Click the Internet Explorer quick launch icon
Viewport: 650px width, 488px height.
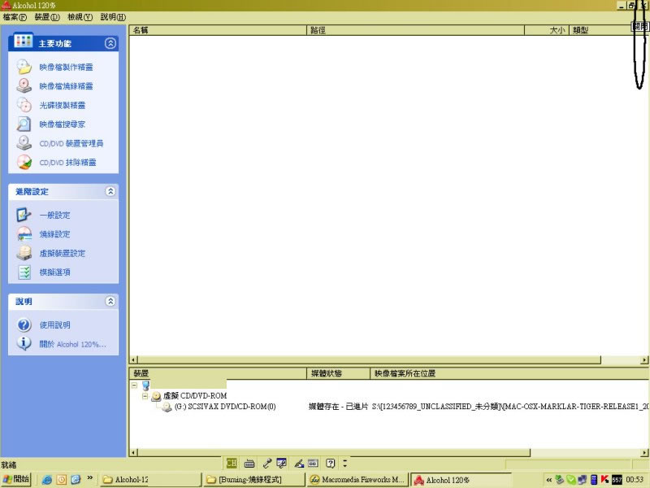click(47, 480)
